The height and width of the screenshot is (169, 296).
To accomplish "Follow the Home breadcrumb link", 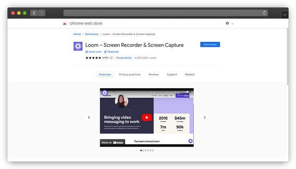I will pos(77,34).
